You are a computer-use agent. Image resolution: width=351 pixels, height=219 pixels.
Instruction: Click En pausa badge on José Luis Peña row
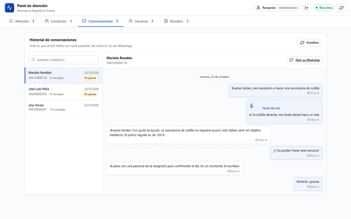coord(90,94)
